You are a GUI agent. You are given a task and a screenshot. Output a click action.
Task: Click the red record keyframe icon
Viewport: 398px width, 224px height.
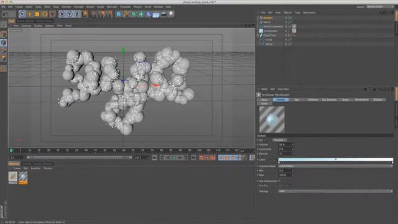point(201,157)
